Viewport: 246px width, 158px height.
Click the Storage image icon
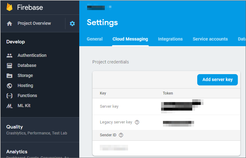[9, 76]
